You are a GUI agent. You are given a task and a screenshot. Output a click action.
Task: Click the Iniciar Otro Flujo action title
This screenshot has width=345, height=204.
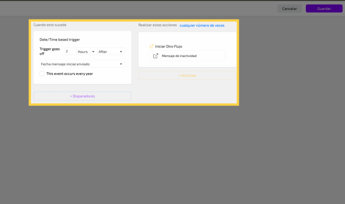point(168,46)
